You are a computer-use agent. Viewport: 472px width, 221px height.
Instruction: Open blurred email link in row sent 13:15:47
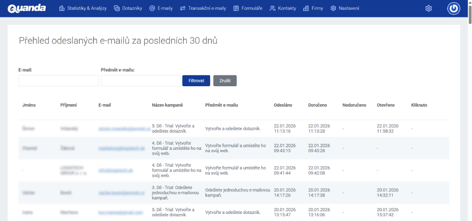click(x=120, y=212)
